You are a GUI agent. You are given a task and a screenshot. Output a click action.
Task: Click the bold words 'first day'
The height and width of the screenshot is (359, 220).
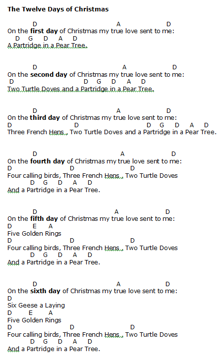[44, 31]
